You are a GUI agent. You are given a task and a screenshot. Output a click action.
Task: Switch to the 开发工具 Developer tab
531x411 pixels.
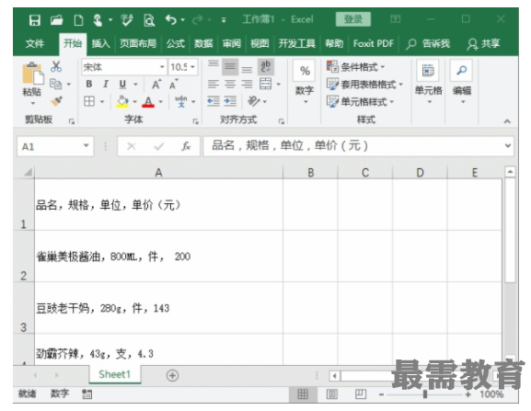click(x=297, y=43)
